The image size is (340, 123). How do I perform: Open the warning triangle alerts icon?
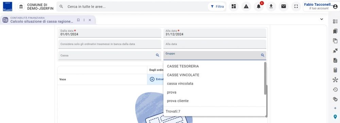point(246,6)
